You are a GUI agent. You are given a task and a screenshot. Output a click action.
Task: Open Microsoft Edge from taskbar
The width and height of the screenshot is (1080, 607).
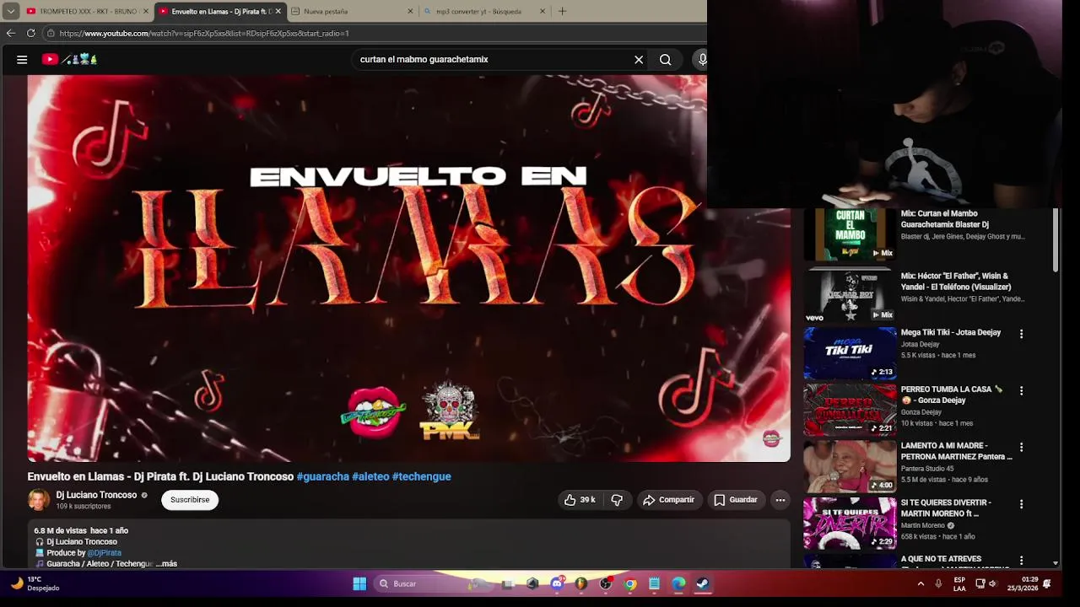point(678,583)
